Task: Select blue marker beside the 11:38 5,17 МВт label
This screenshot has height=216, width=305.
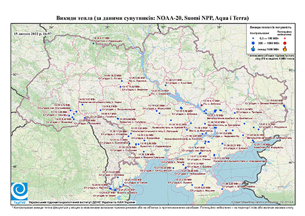Action: point(165,85)
